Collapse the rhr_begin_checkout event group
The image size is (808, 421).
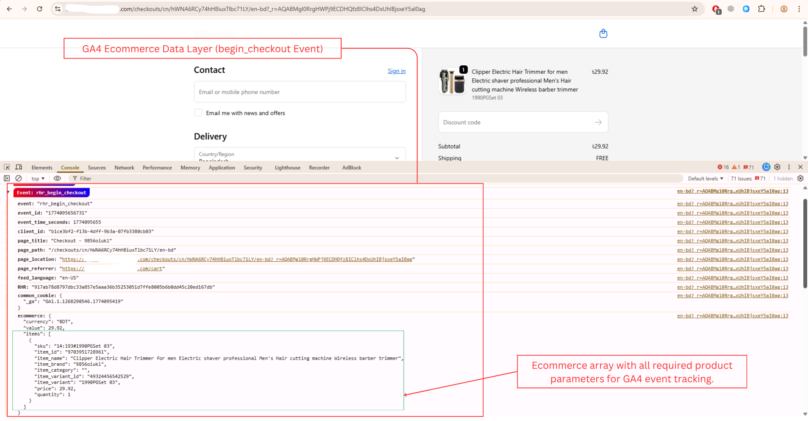[x=8, y=192]
